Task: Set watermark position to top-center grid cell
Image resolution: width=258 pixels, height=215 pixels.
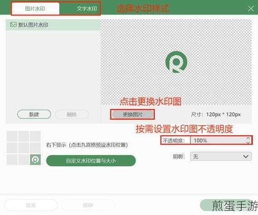Action: pos(24,136)
